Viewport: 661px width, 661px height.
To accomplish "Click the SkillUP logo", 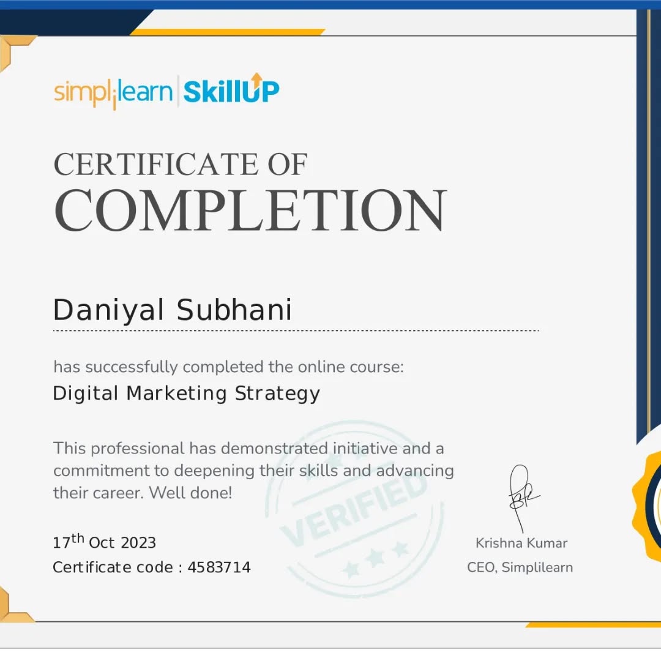I will (231, 89).
